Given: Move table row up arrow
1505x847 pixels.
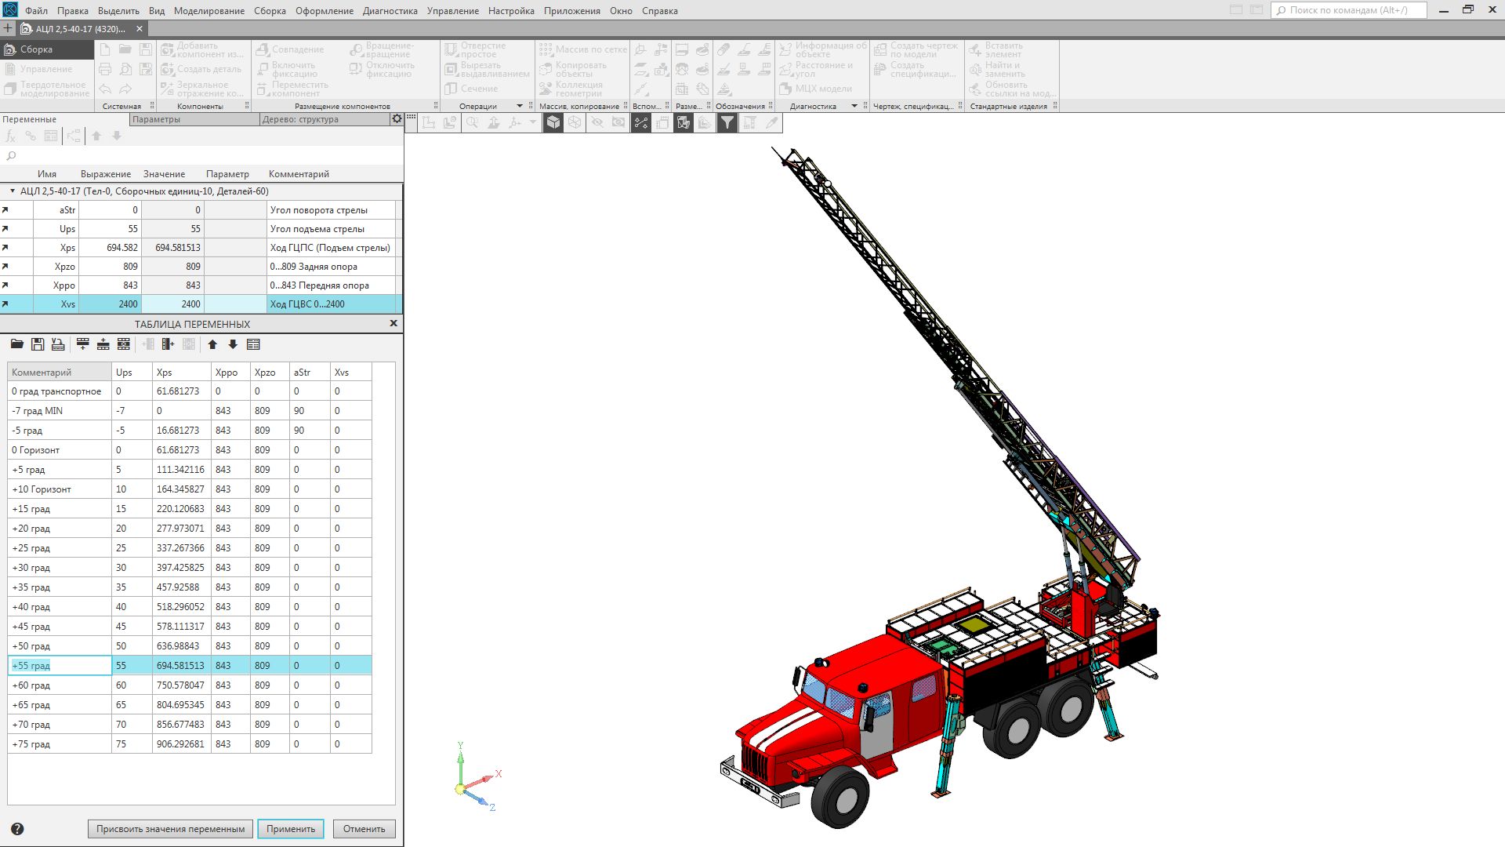Looking at the screenshot, I should 212,344.
